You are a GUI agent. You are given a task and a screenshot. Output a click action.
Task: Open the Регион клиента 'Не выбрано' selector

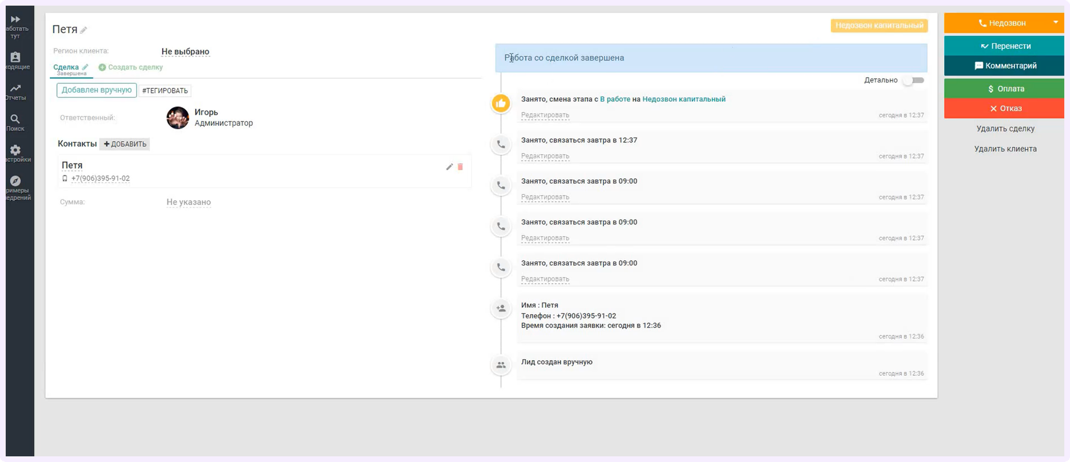click(186, 51)
